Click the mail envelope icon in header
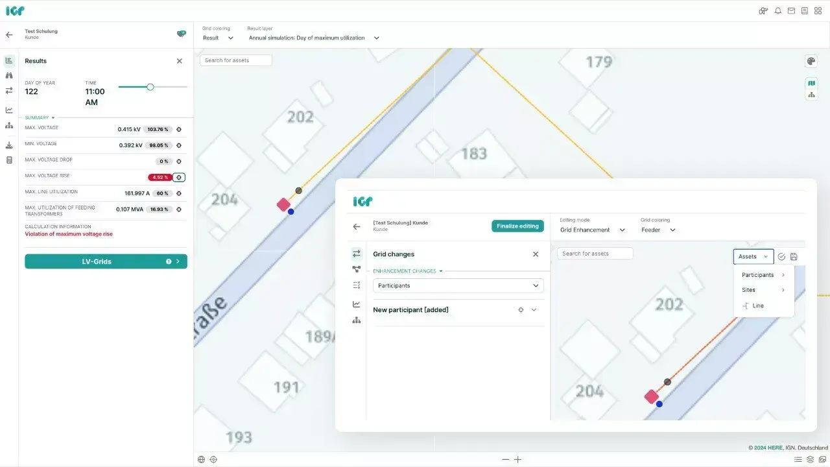Screen dimensions: 830x467 click(791, 11)
